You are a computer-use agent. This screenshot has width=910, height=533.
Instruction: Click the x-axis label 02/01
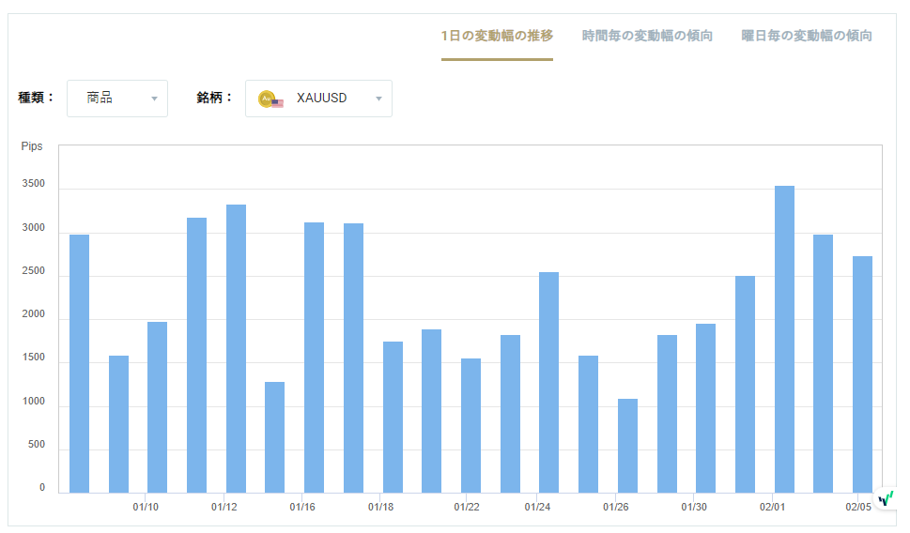click(x=773, y=508)
